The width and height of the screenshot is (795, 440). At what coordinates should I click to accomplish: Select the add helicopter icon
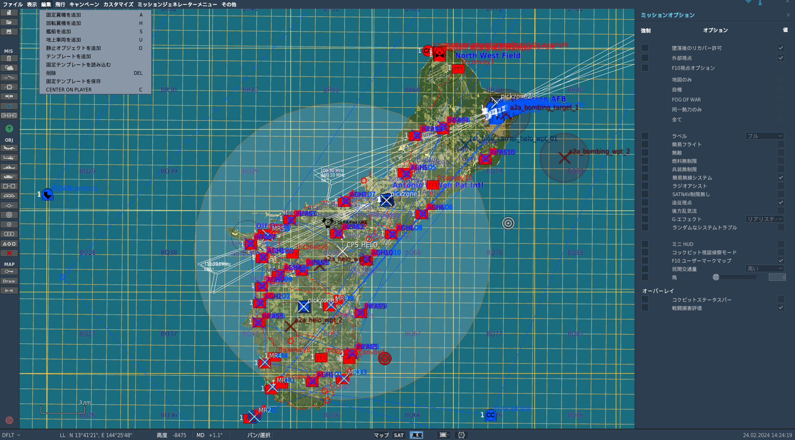9,157
